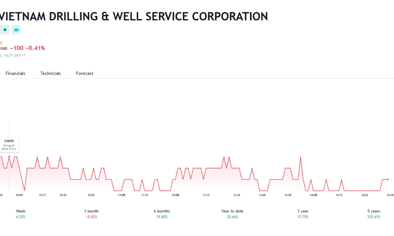Screen dimensions: 394x236
Task: Click the 14:00 time label on axis
Action: [313, 195]
